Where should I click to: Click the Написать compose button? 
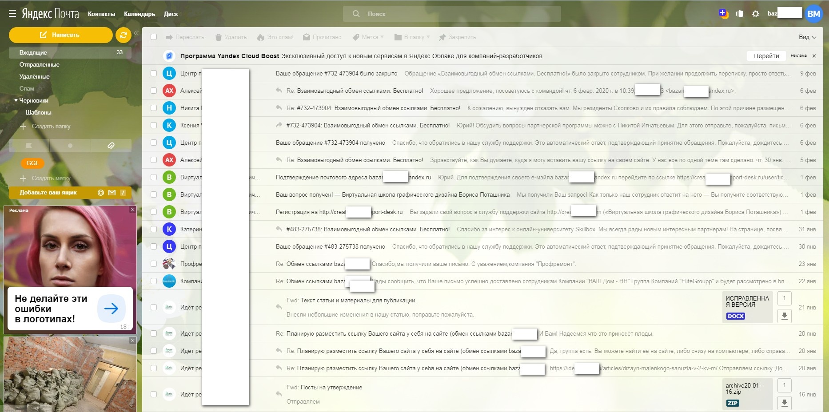pyautogui.click(x=60, y=35)
